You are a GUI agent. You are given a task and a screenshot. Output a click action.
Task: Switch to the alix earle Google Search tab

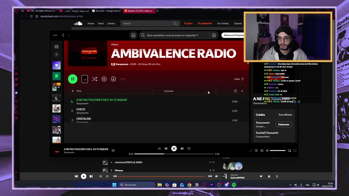pos(107,11)
